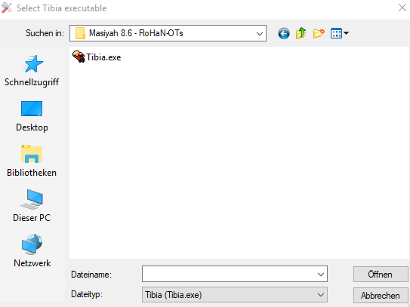The image size is (410, 307).
Task: Select Dieser PC location
Action: pyautogui.click(x=32, y=206)
